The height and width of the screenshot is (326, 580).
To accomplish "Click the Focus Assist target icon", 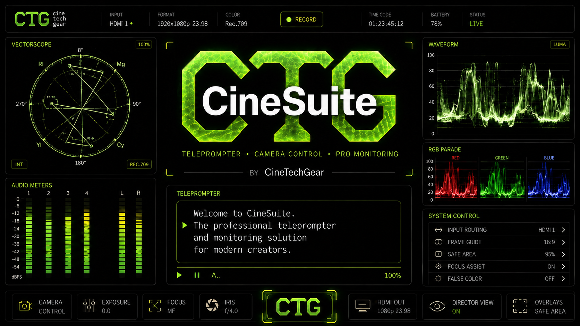I will click(438, 266).
